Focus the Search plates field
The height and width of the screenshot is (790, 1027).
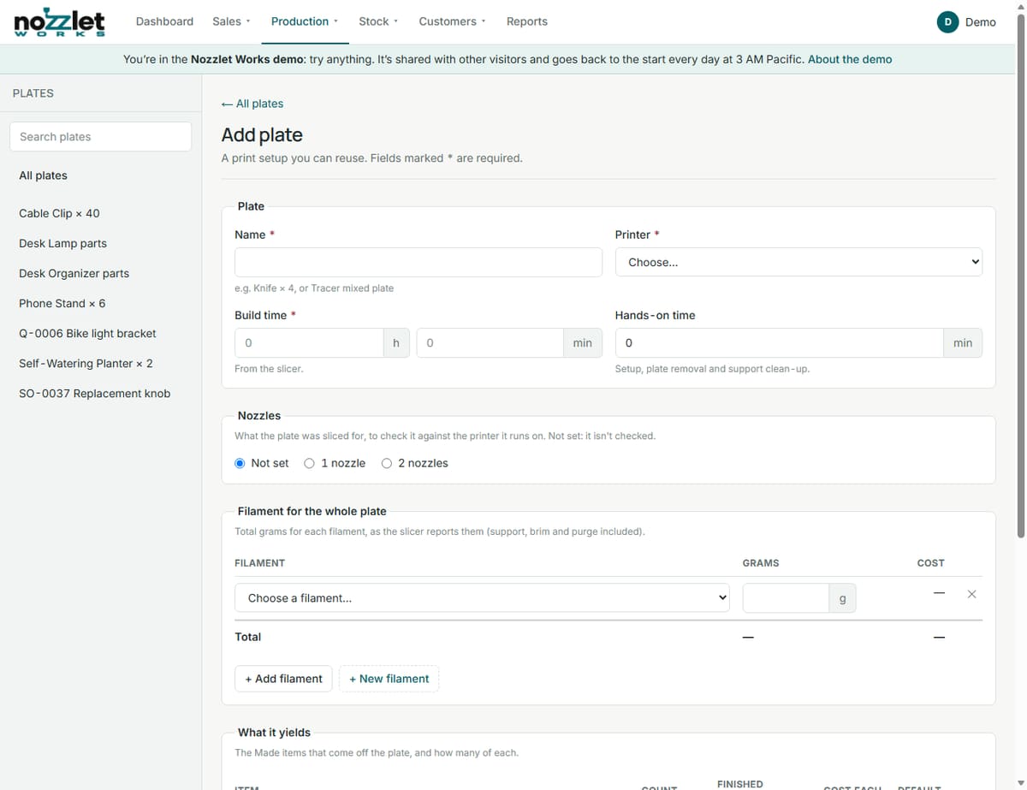pos(100,137)
